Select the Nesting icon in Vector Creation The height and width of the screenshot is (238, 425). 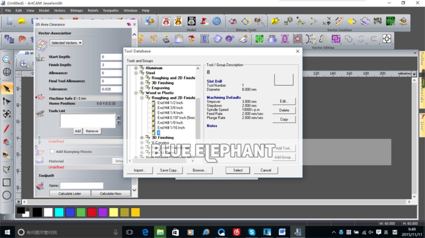[377, 21]
